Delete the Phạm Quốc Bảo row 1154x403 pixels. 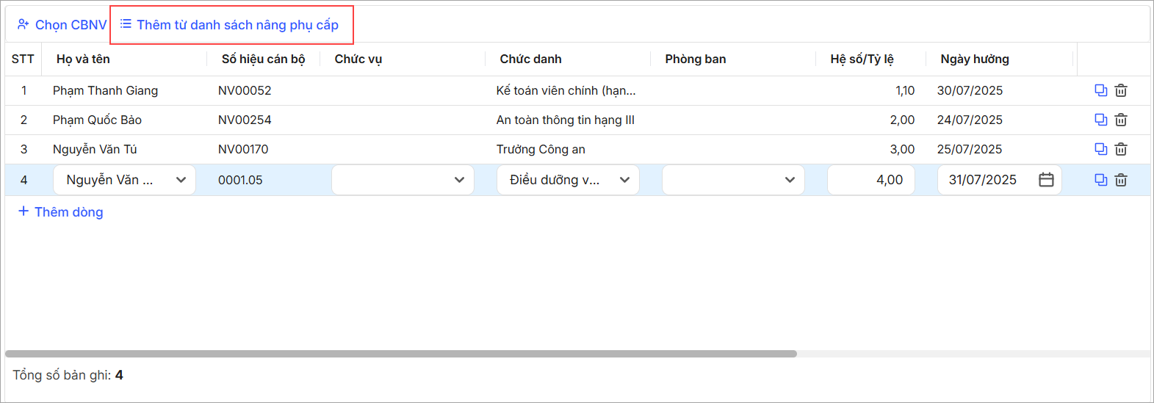(x=1121, y=120)
